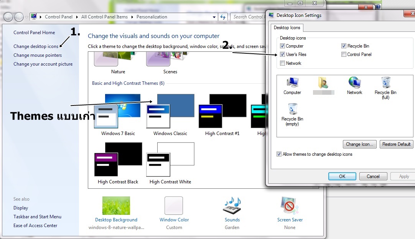Expand the arrow before Control Panel breadcrumb

pos(41,17)
